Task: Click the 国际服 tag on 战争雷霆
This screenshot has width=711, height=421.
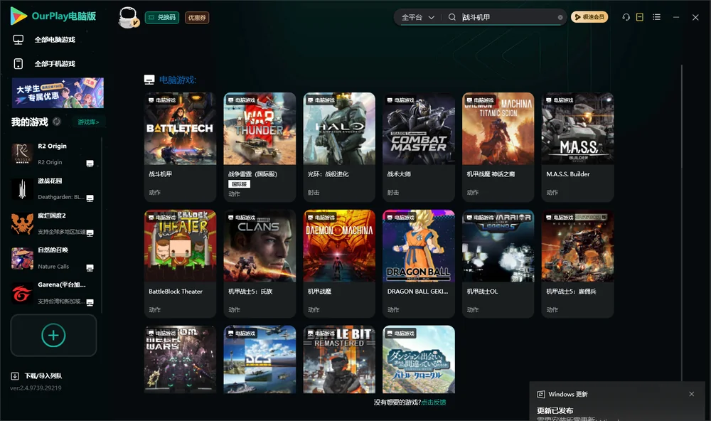Action: pyautogui.click(x=239, y=184)
